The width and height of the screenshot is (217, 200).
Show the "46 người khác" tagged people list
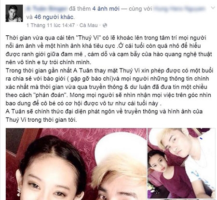(x=54, y=17)
